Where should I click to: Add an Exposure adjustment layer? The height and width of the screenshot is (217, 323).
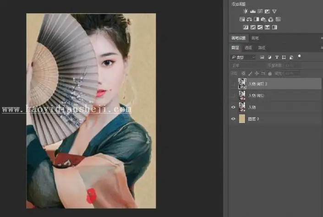267,11
